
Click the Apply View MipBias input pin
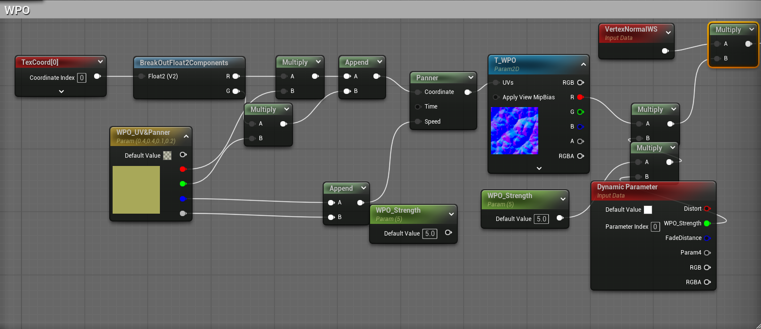point(496,97)
